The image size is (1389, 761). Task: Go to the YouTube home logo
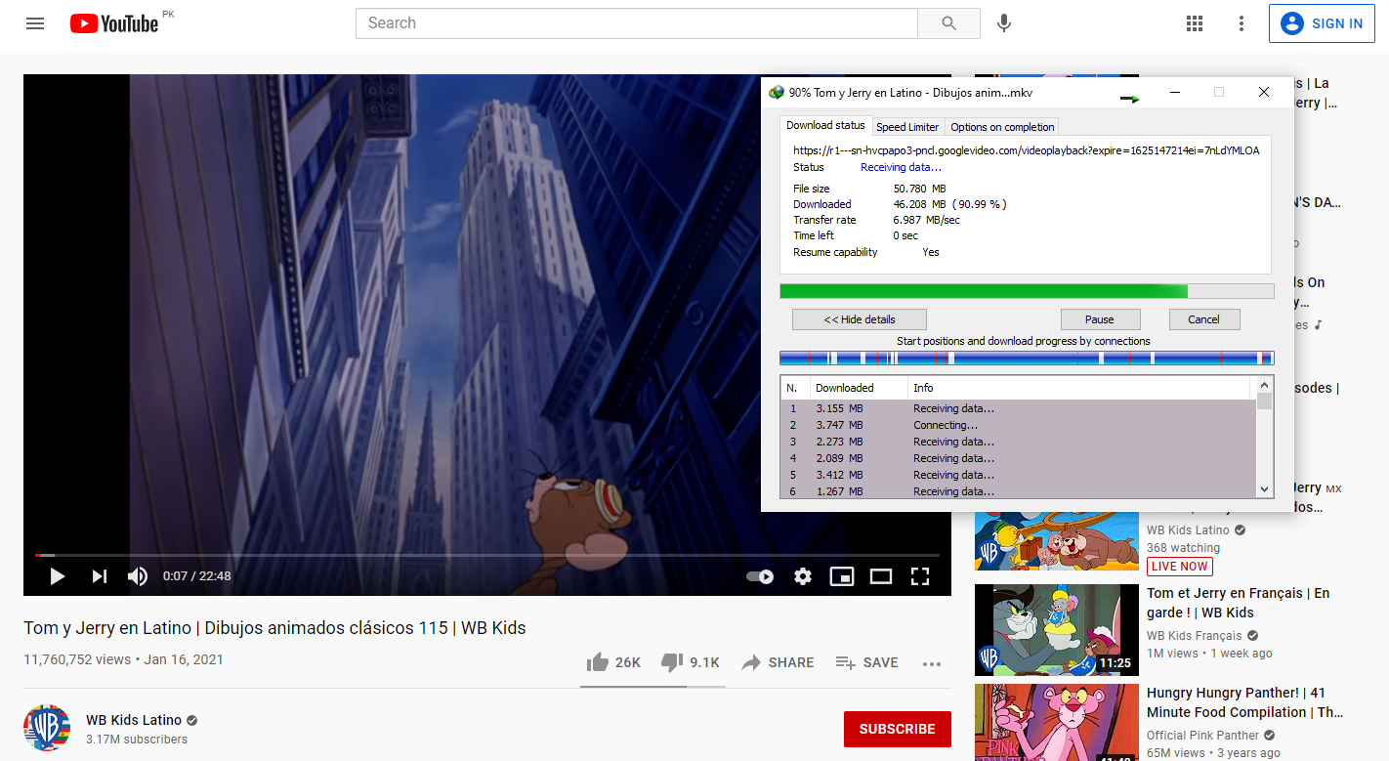pos(114,23)
